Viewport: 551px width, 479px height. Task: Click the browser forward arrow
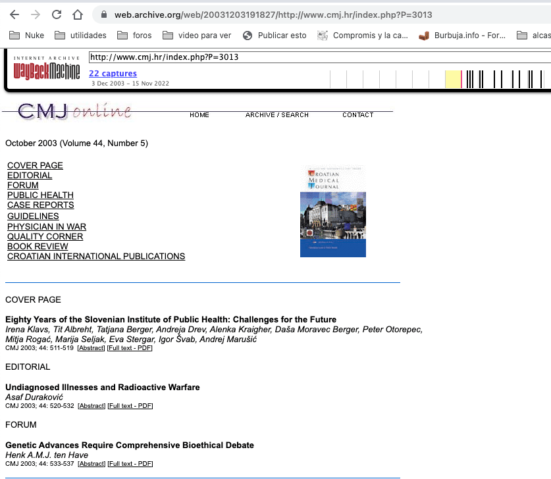point(36,14)
